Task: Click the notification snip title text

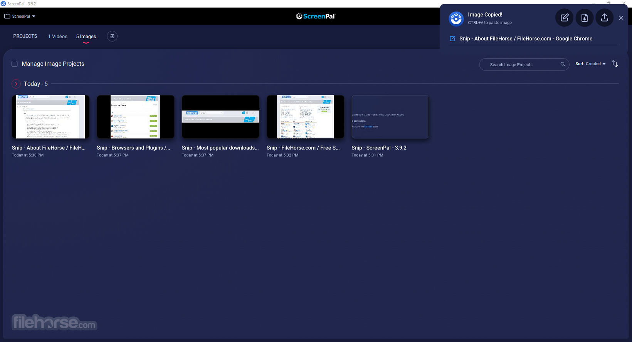Action: [526, 39]
